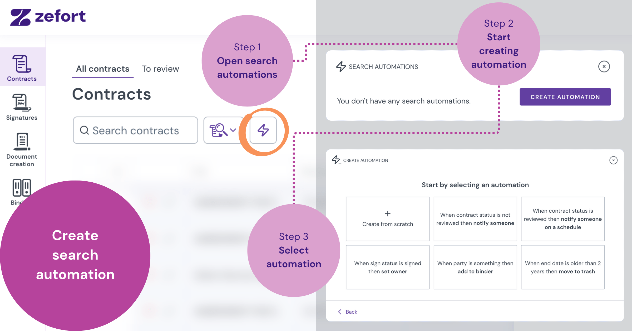Open Document creation in the sidebar

pos(22,150)
